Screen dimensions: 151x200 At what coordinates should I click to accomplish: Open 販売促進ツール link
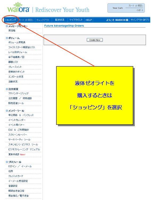(16, 103)
